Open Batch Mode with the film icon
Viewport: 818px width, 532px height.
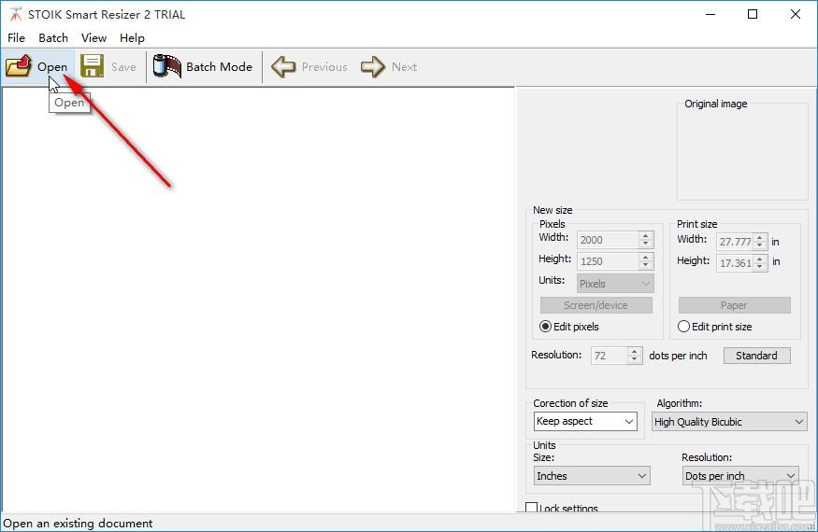(167, 66)
